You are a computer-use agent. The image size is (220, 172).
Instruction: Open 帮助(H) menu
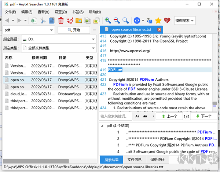click(95, 12)
